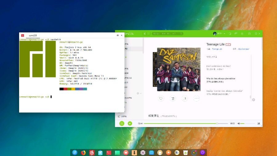Click the search magnifier icon
The image size is (277, 156).
pyautogui.click(x=181, y=34)
